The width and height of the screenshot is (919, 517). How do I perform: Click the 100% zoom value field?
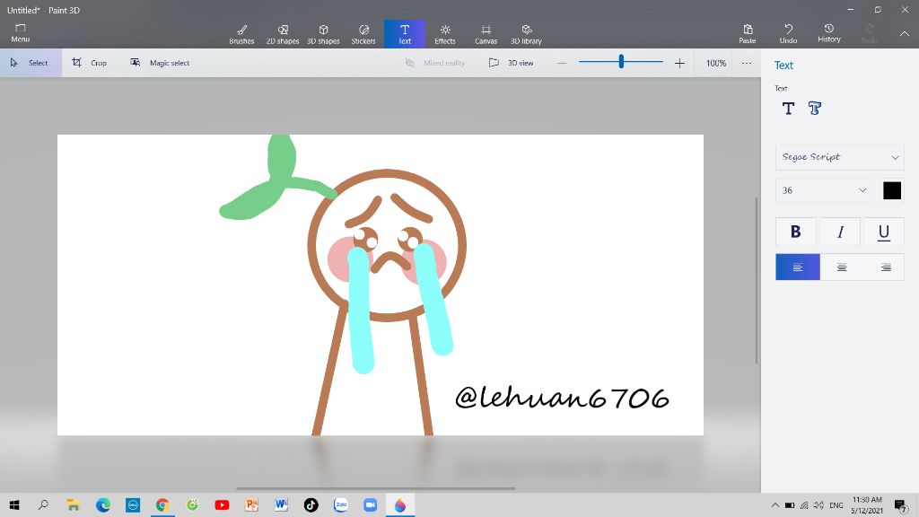715,63
